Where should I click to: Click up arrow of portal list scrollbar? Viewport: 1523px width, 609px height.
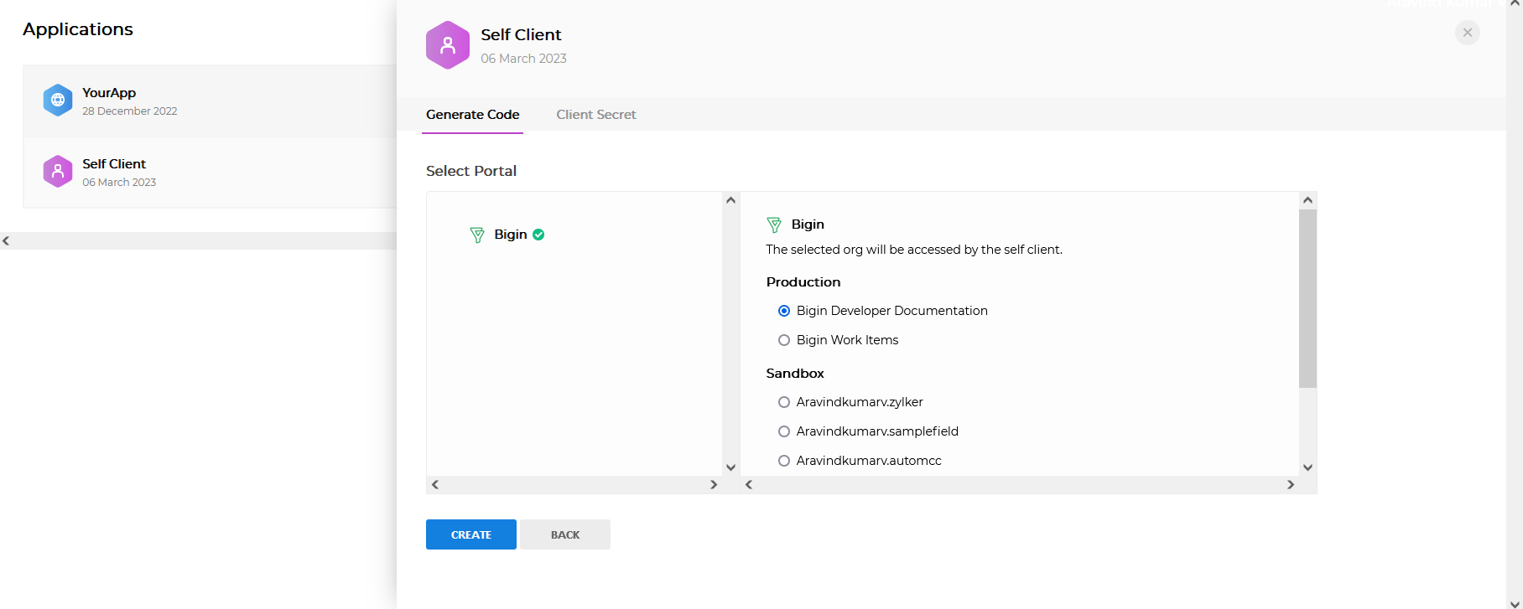click(x=730, y=200)
